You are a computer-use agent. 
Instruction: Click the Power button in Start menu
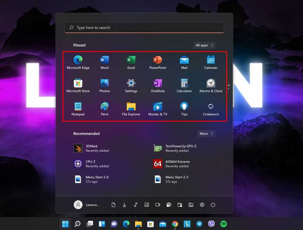coord(213,205)
